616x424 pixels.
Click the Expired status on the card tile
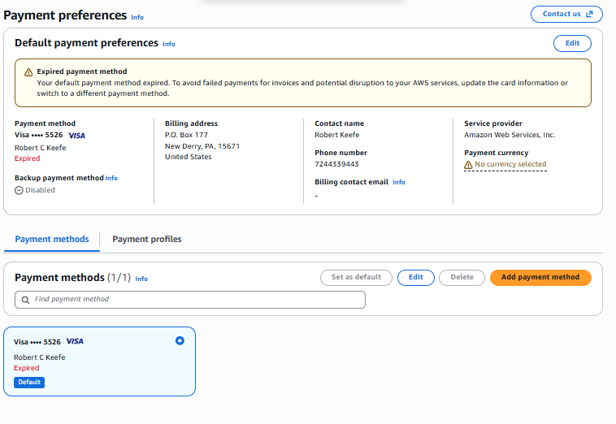(26, 368)
